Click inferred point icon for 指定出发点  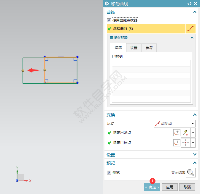(185, 133)
